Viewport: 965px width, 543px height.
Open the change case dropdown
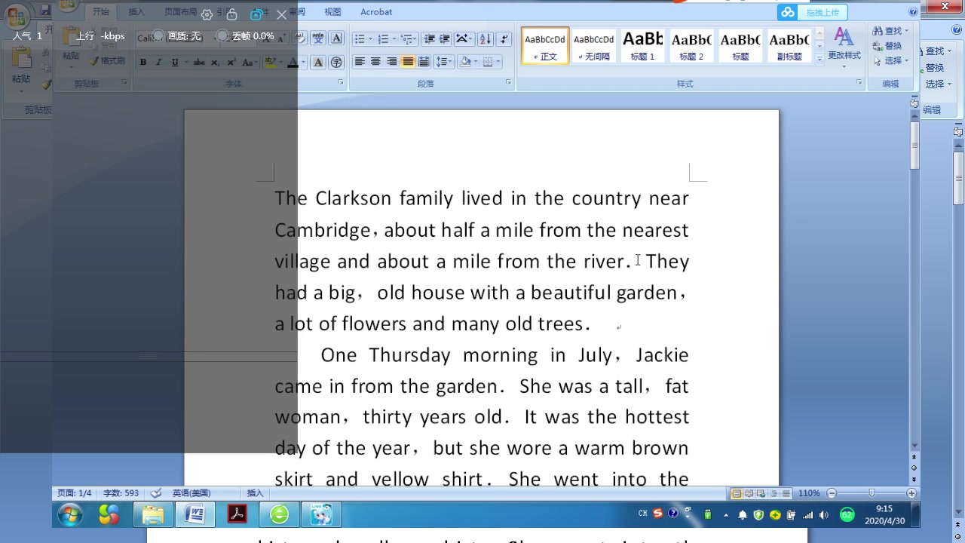click(x=248, y=63)
